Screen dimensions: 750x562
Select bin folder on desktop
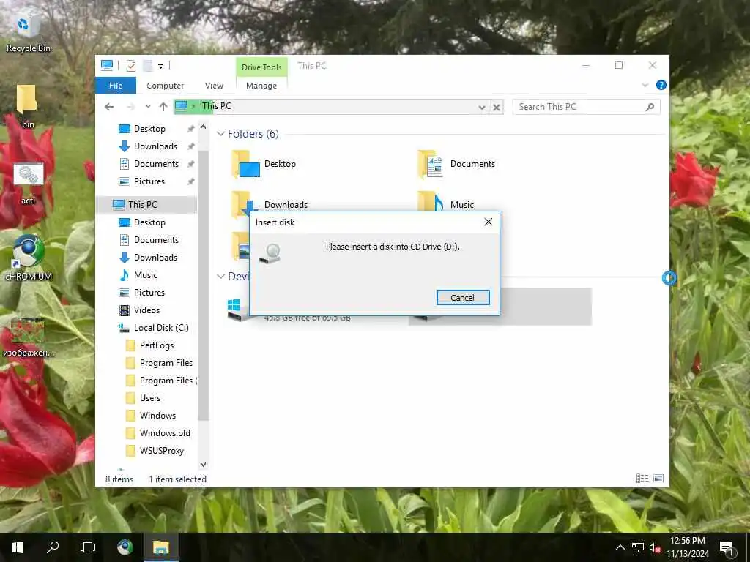pos(27,107)
